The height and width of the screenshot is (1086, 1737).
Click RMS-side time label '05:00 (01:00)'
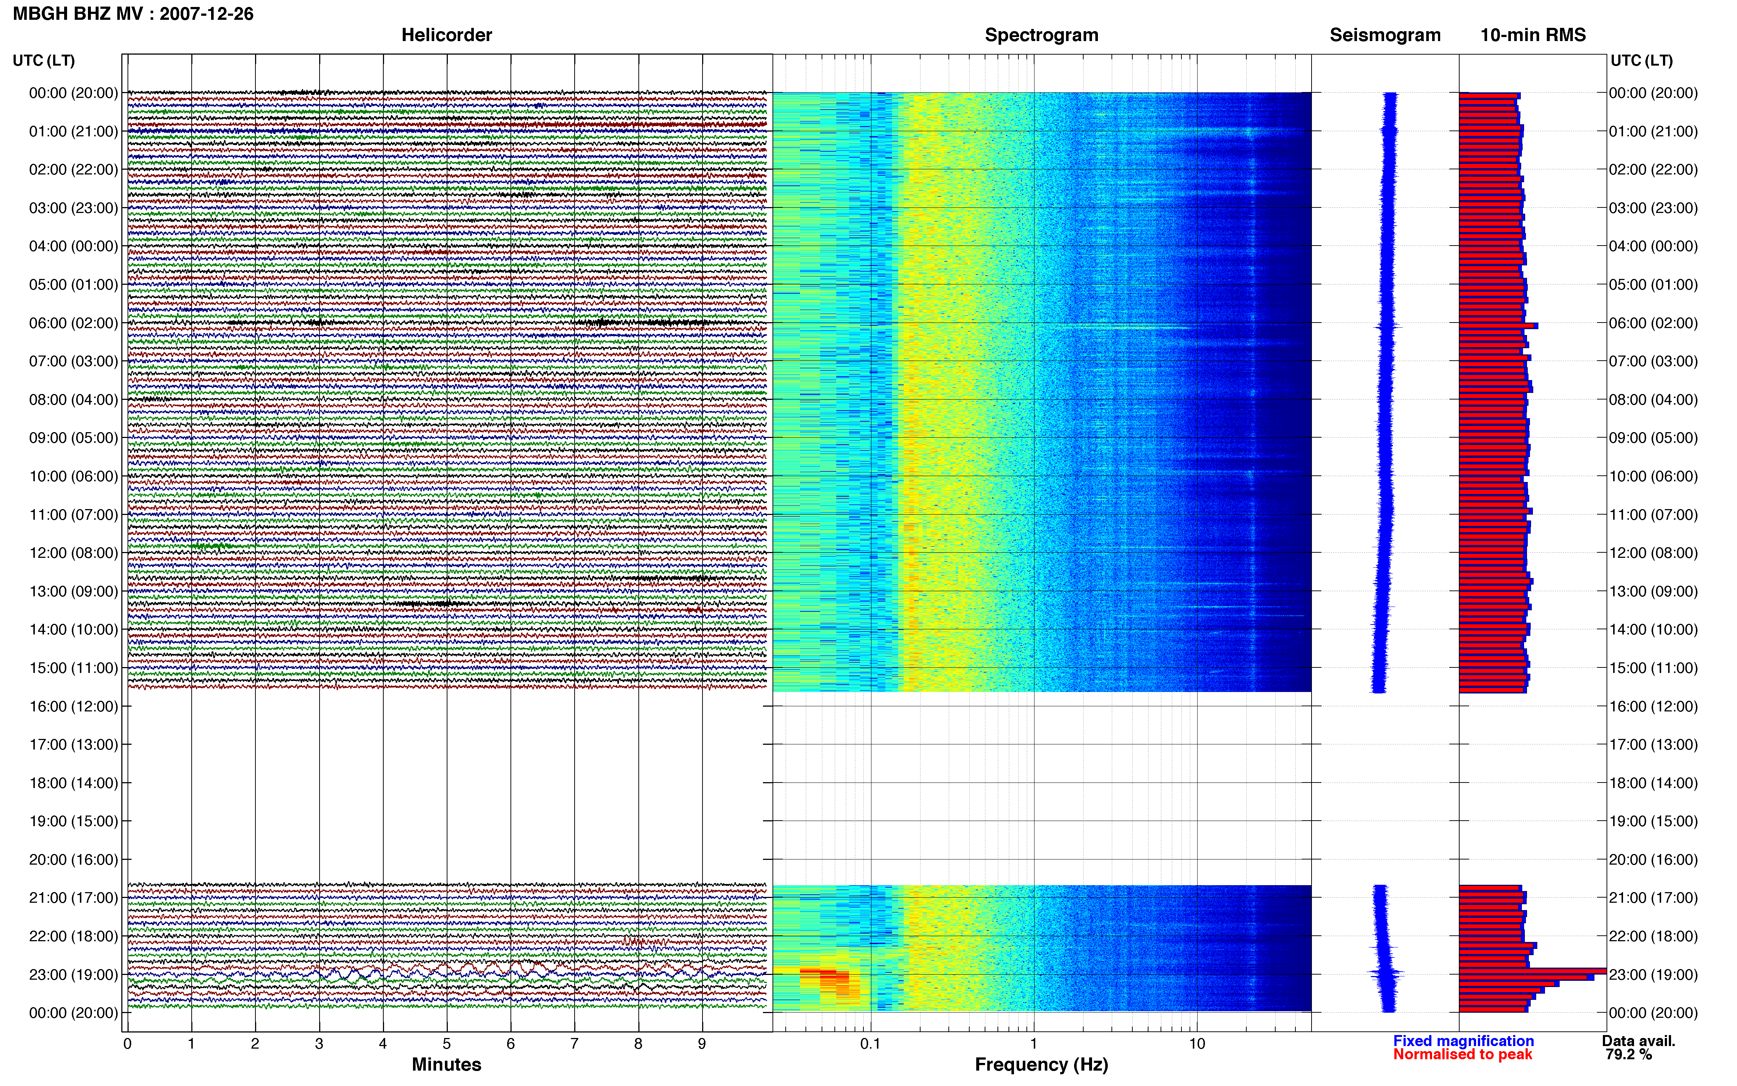1653,284
